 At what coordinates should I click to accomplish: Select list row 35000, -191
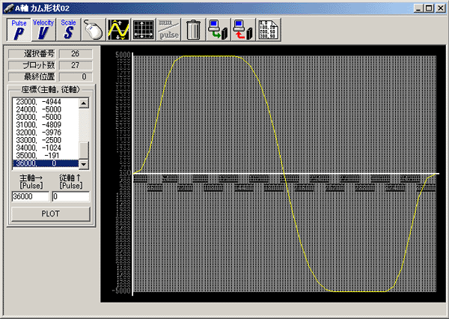[46, 156]
